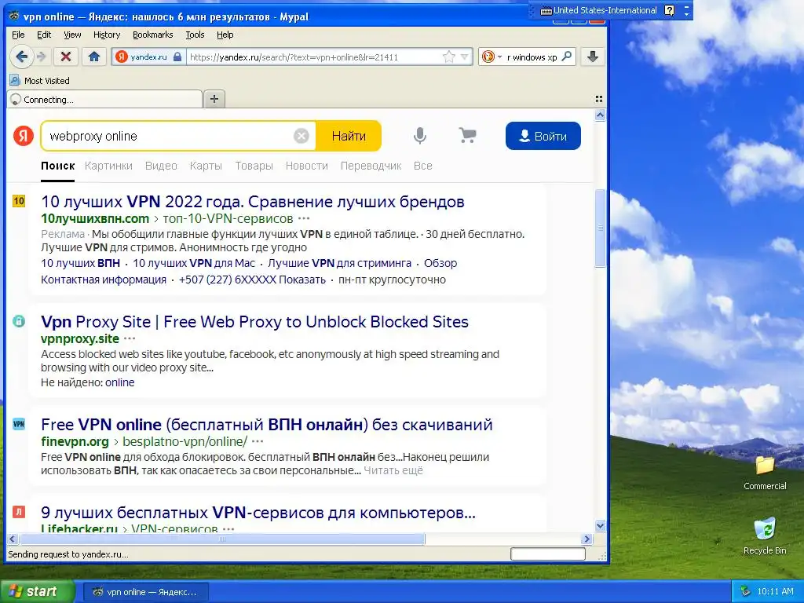Viewport: 804px width, 603px height.
Task: Expand options dots next to finevpn.org path
Action: click(x=258, y=441)
